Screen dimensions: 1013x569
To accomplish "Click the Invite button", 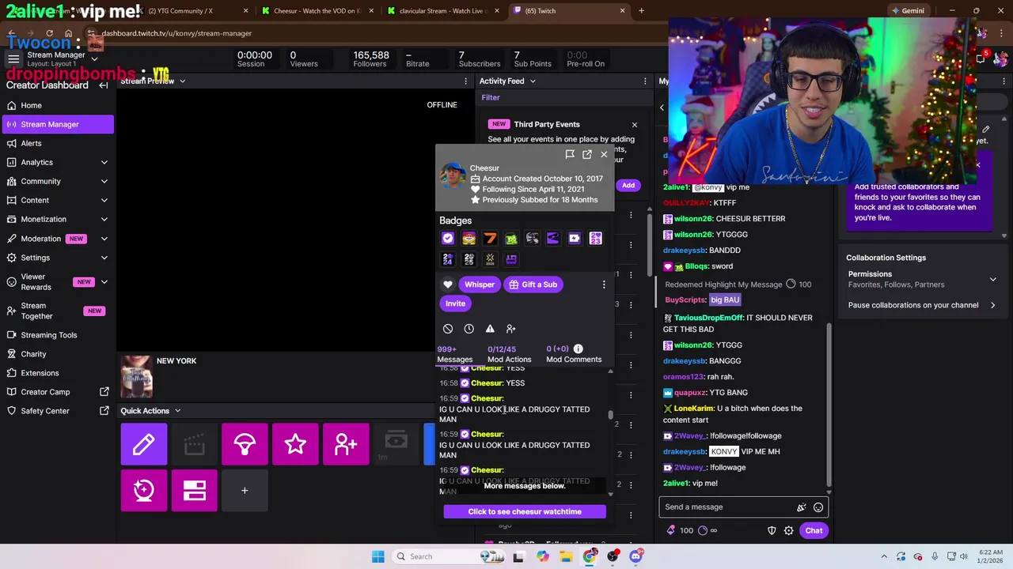I will 455,303.
